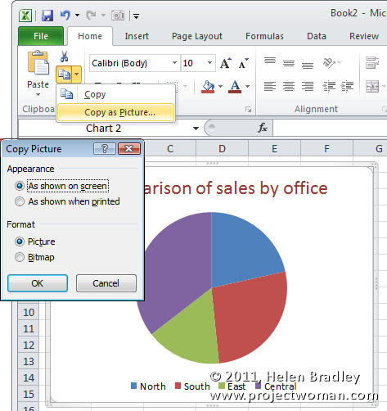Select column D header

[x=222, y=149]
